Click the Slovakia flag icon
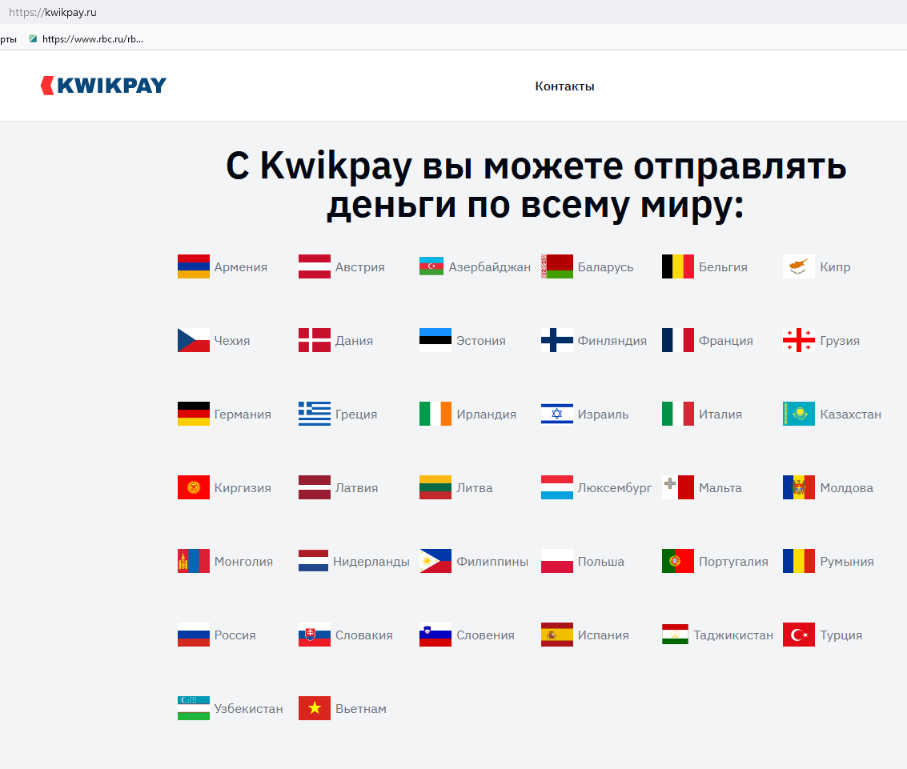 coord(315,635)
